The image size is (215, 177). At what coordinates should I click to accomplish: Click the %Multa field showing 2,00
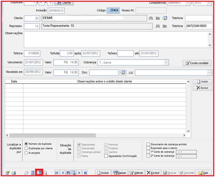pyautogui.click(x=67, y=53)
